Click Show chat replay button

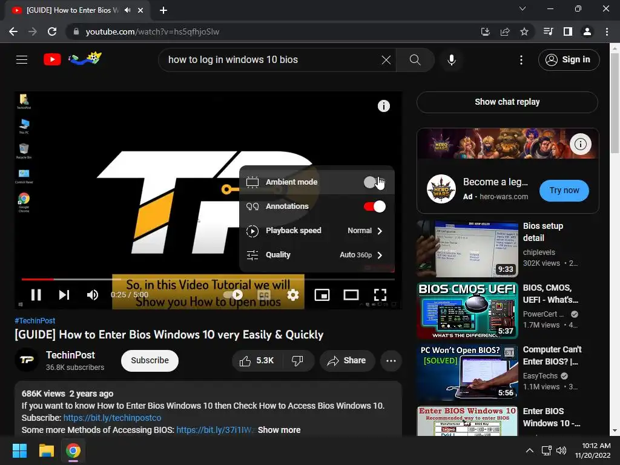coord(507,102)
